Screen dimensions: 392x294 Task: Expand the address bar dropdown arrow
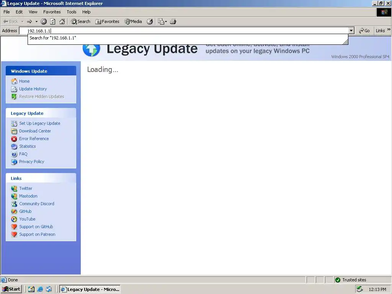[351, 31]
